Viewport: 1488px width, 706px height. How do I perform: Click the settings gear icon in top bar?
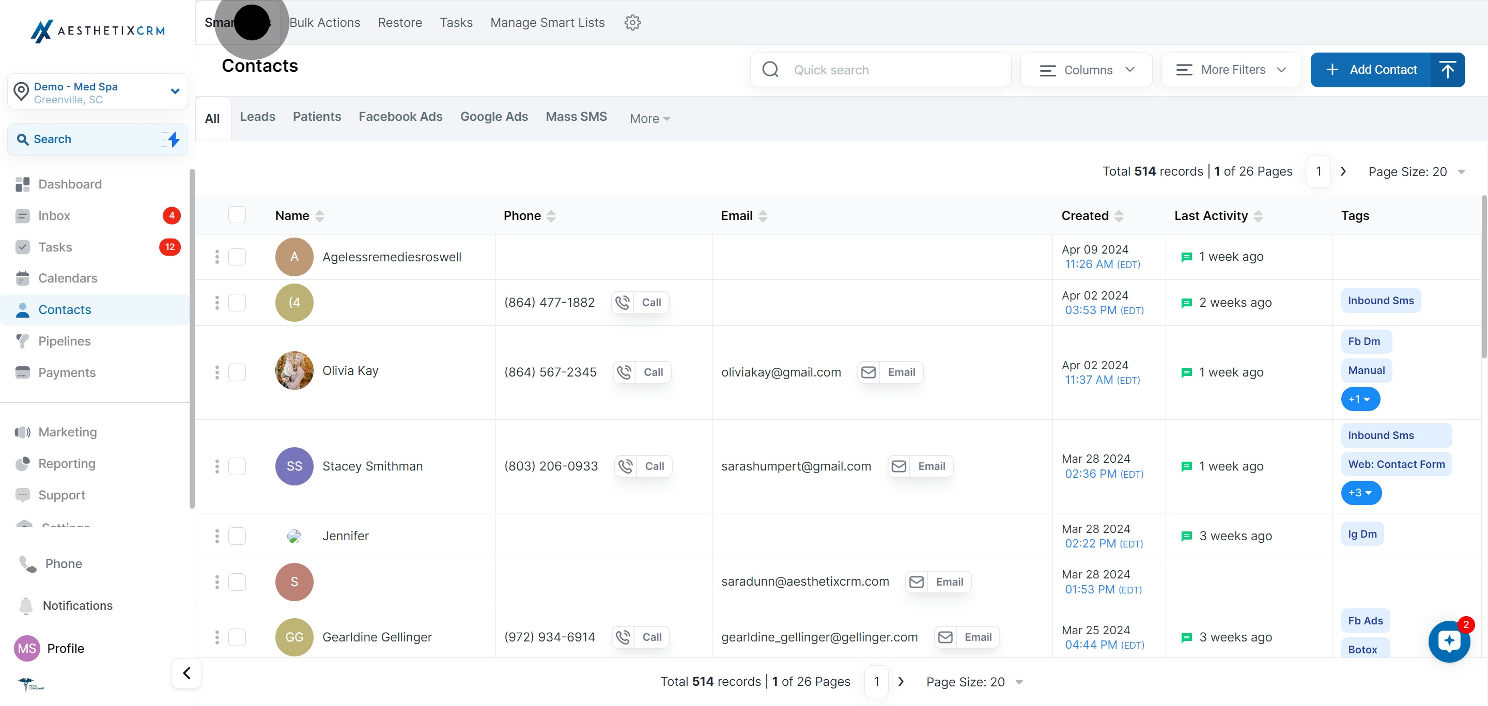click(x=632, y=23)
